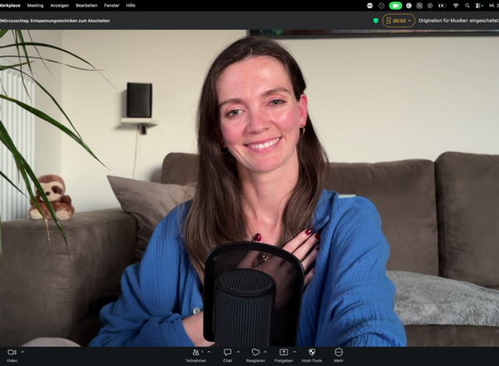Image resolution: width=499 pixels, height=366 pixels.
Task: Expand the 00:00 timer dropdown
Action: [x=398, y=21]
